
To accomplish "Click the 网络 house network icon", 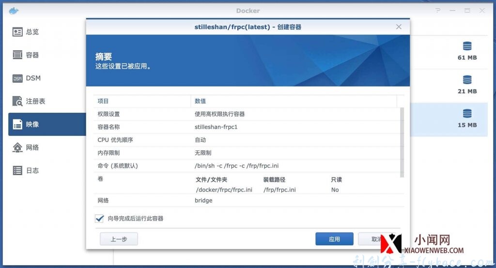I will click(x=17, y=147).
